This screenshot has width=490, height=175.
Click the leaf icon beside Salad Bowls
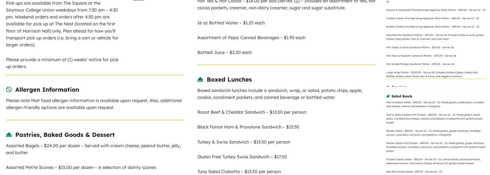pyautogui.click(x=388, y=96)
